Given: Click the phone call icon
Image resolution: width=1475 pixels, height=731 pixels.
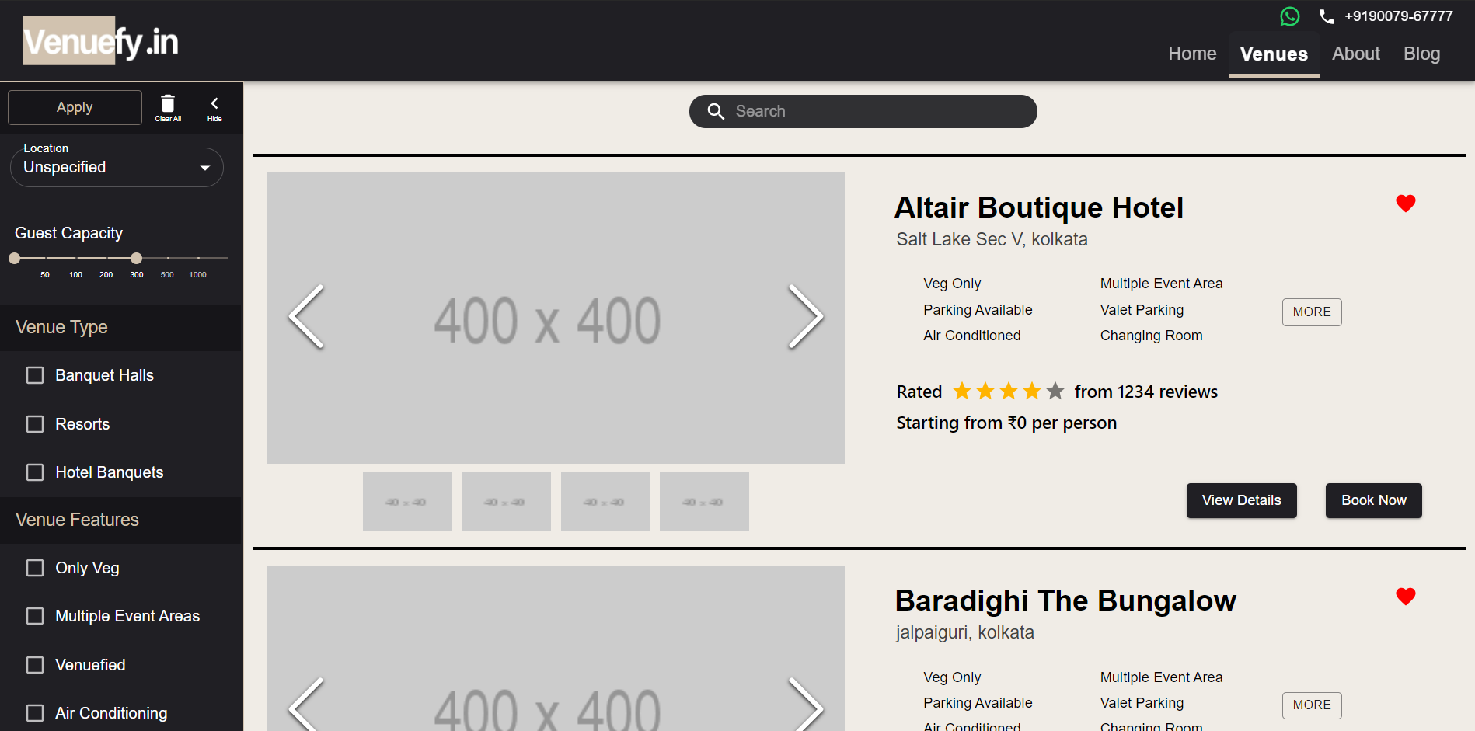Looking at the screenshot, I should (1327, 16).
